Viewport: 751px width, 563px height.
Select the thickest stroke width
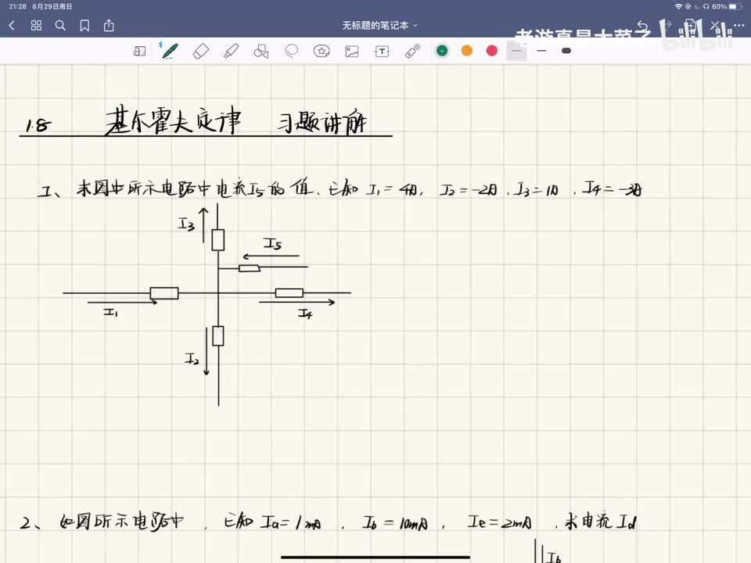tap(566, 51)
